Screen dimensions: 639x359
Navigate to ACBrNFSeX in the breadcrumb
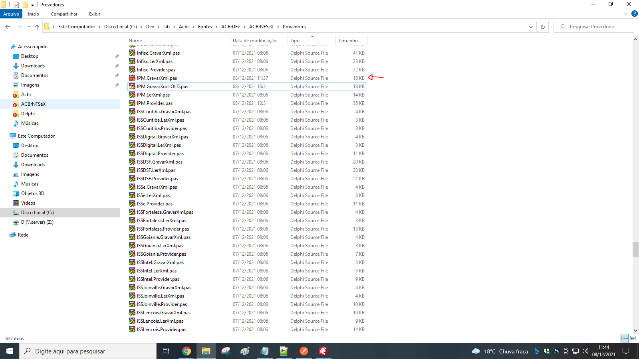(x=261, y=27)
